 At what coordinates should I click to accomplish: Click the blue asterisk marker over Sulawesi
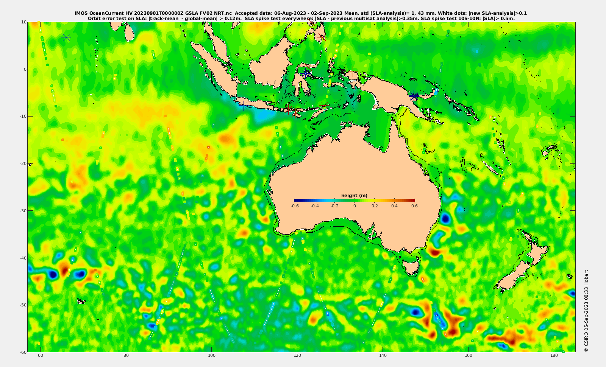tap(306, 74)
